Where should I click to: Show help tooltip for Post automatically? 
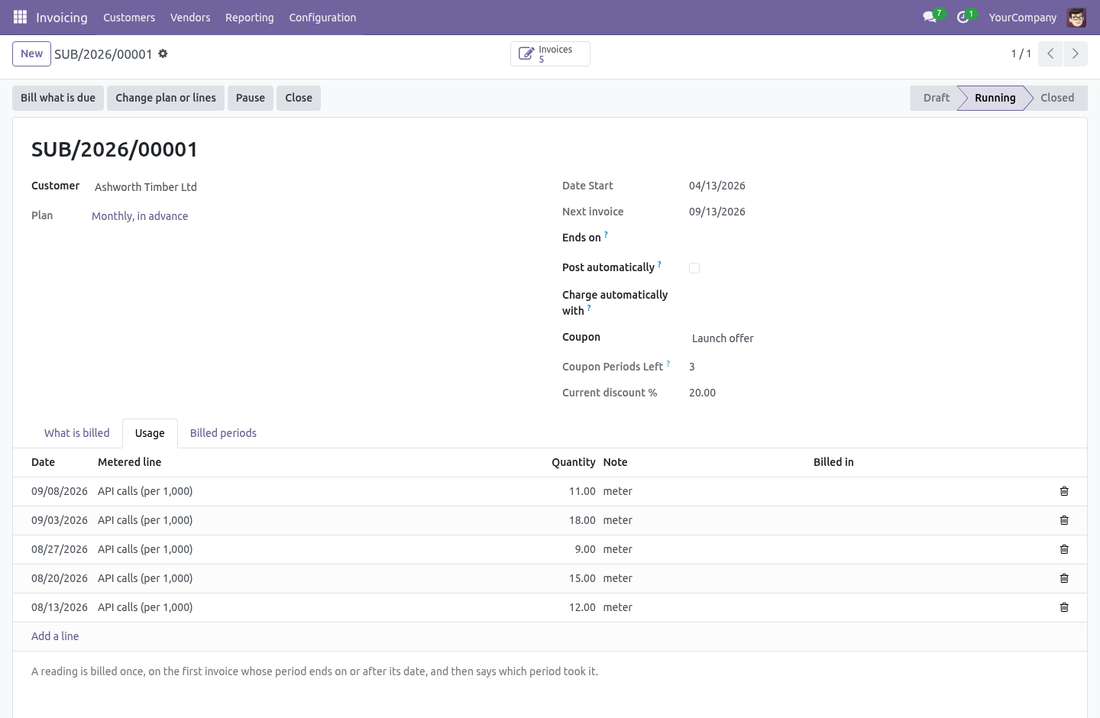(659, 264)
